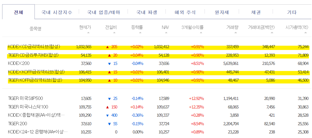Click the 전일비 column header text
Screen dimensions: 312x138
[x=111, y=27]
